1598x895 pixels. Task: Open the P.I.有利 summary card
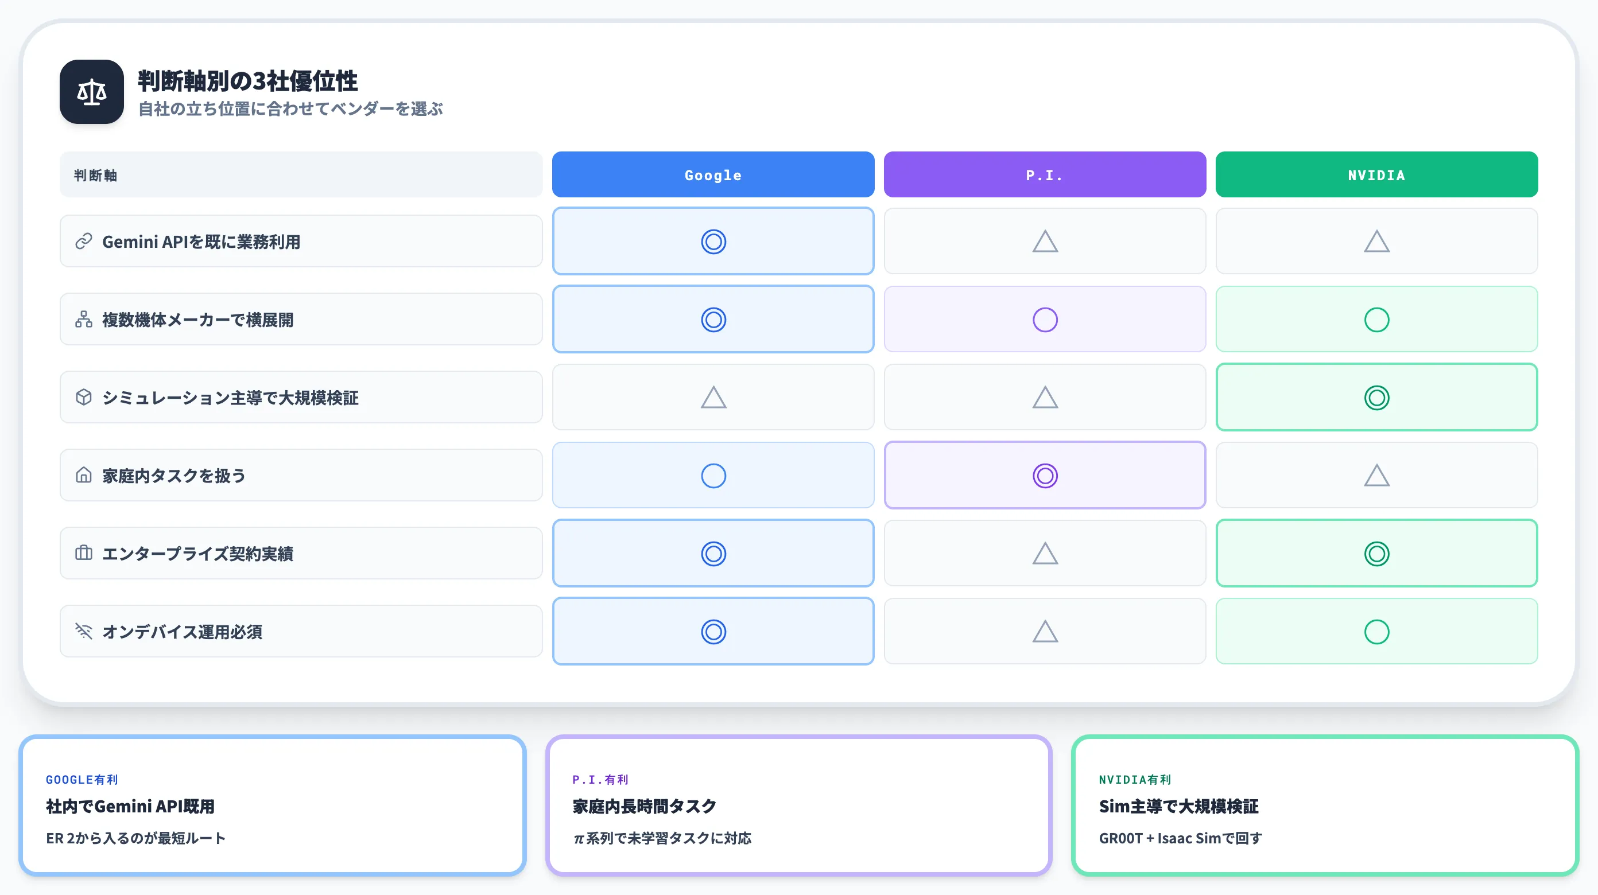click(799, 805)
